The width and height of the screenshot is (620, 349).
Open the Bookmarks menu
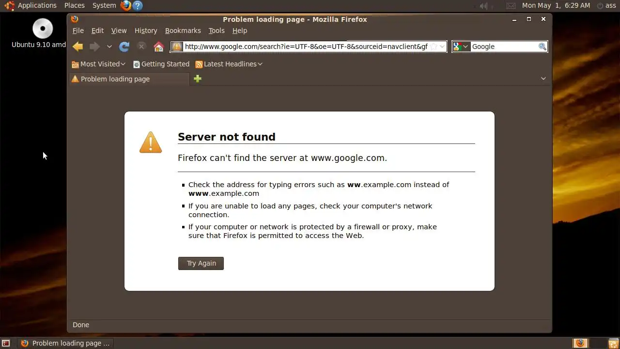pos(183,31)
